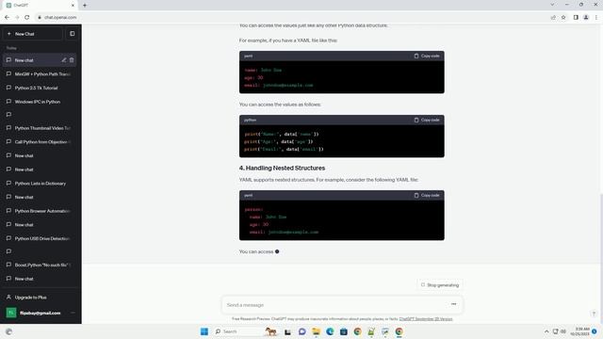603x339 pixels.
Task: Click the send button in the message box
Action: pos(454,304)
